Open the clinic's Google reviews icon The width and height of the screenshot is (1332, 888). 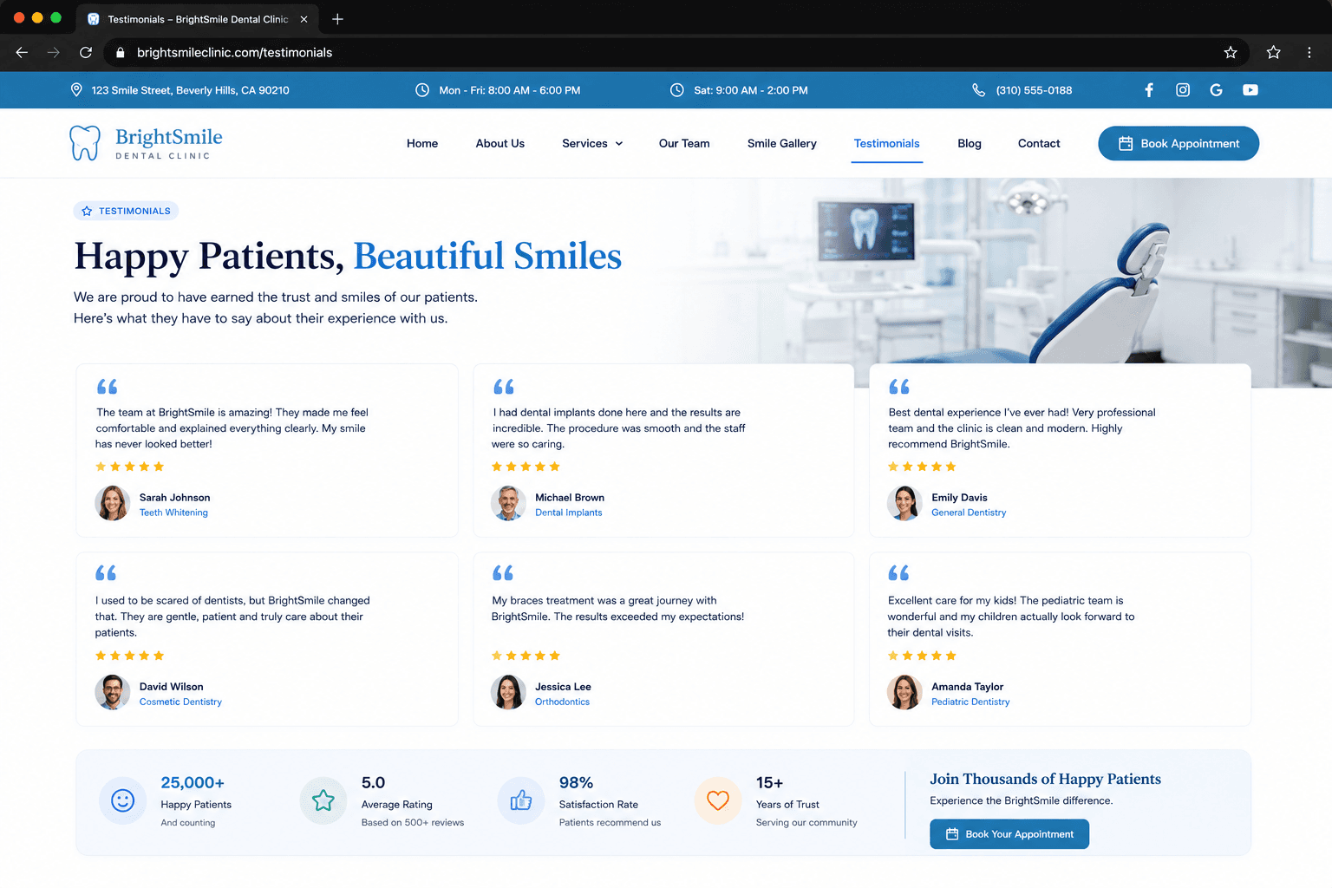tap(1217, 90)
